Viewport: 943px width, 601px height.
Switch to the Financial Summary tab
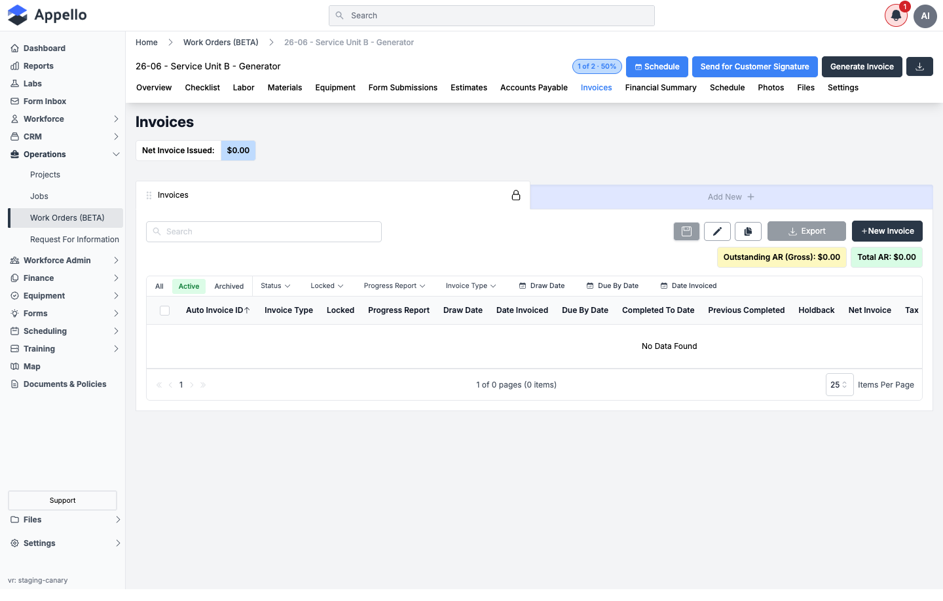click(661, 88)
